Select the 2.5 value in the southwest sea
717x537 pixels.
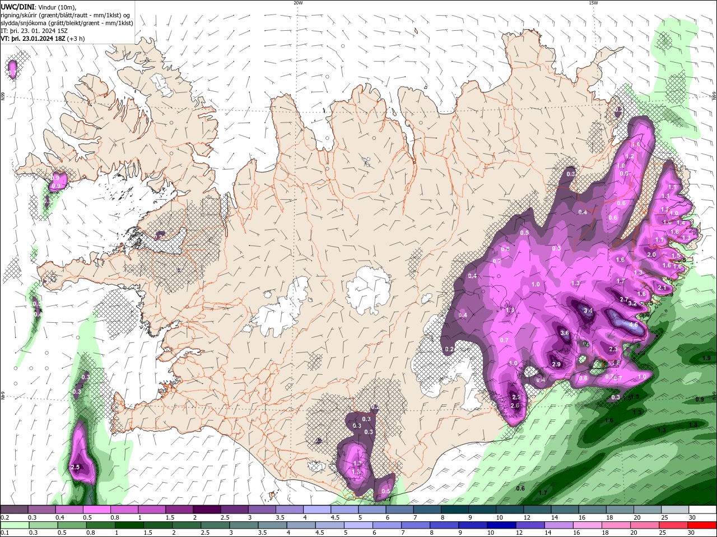[76, 467]
